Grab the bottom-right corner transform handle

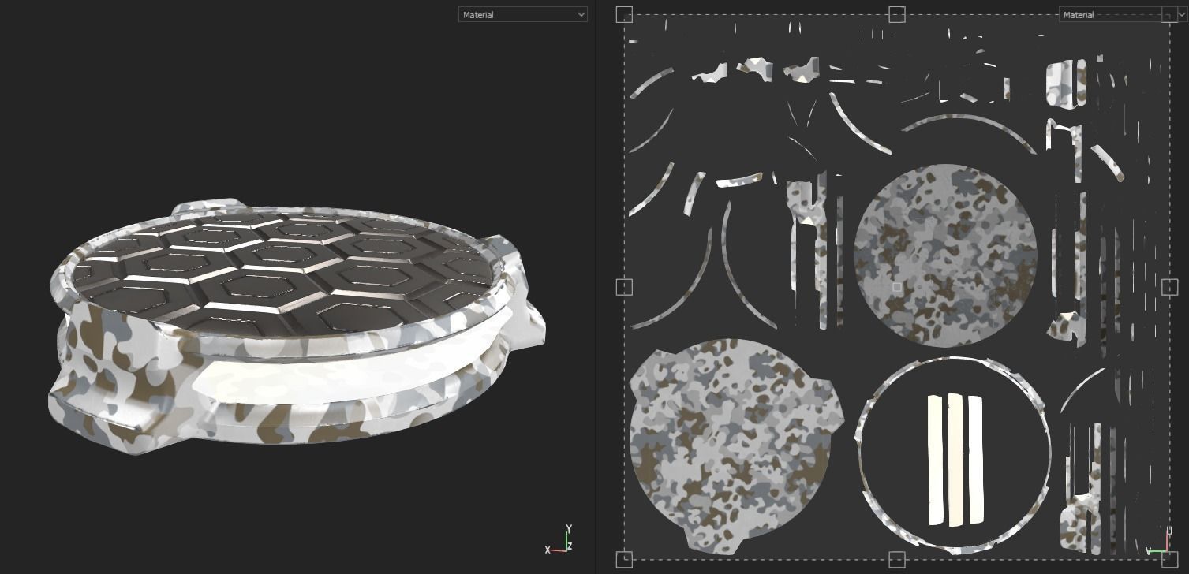pos(1170,560)
